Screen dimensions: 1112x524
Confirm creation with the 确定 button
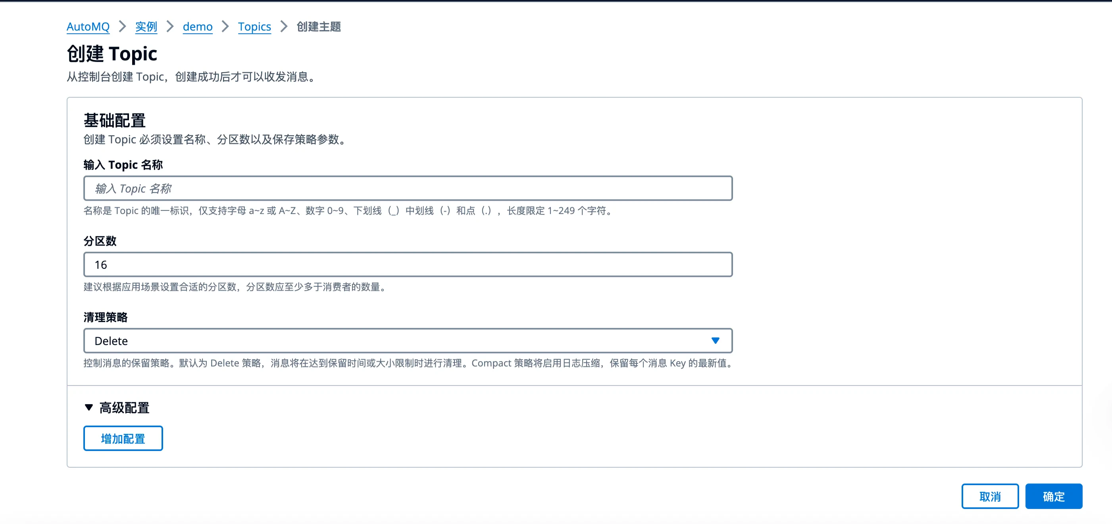(x=1054, y=496)
